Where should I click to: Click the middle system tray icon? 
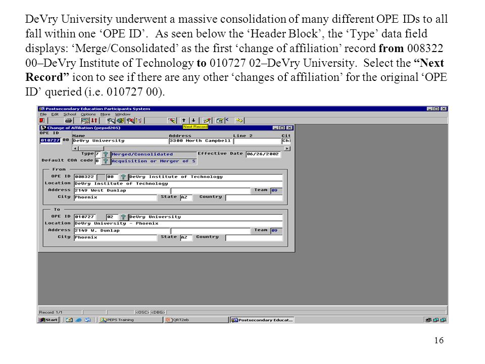(435, 320)
